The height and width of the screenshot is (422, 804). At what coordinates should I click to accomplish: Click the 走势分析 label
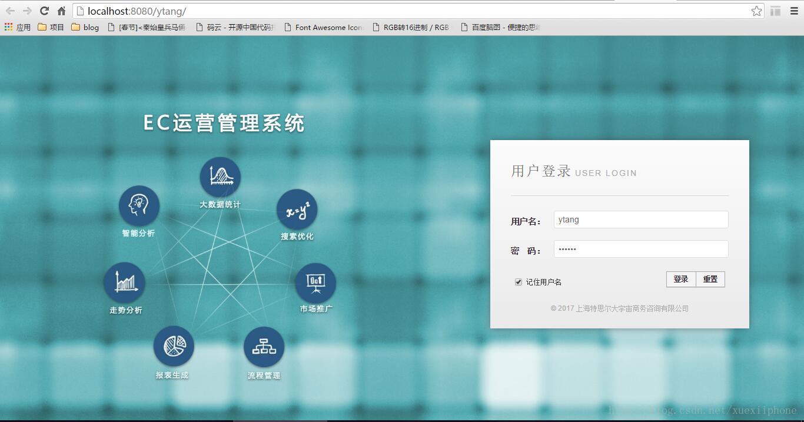(x=126, y=310)
